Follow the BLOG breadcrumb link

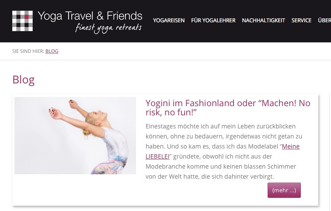click(x=52, y=51)
